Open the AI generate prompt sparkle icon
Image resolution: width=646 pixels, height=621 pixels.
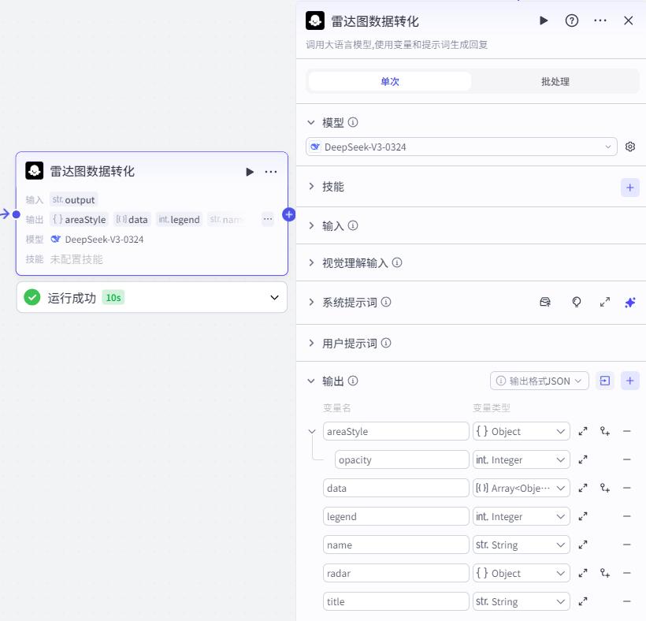[x=629, y=302]
